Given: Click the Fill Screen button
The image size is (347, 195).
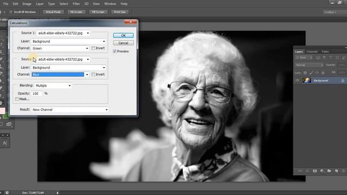Looking at the screenshot, I should click(98, 12).
